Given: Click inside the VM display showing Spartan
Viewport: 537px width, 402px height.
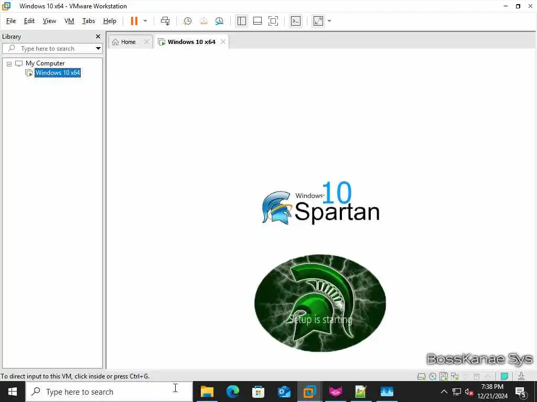Looking at the screenshot, I should click(x=320, y=208).
